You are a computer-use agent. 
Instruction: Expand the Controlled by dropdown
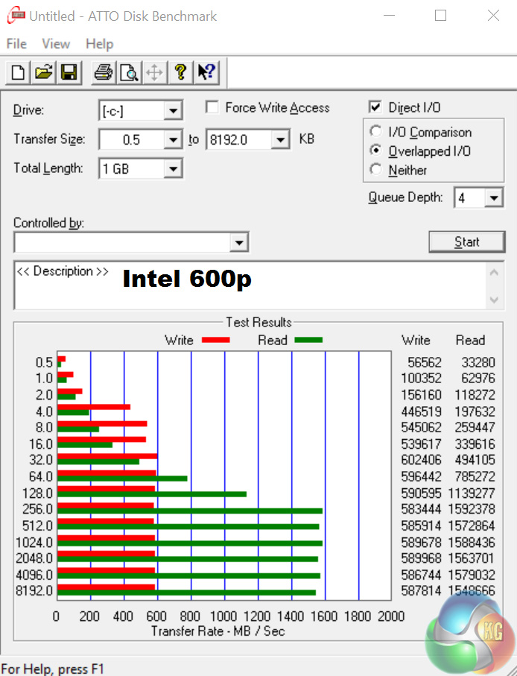(x=239, y=242)
